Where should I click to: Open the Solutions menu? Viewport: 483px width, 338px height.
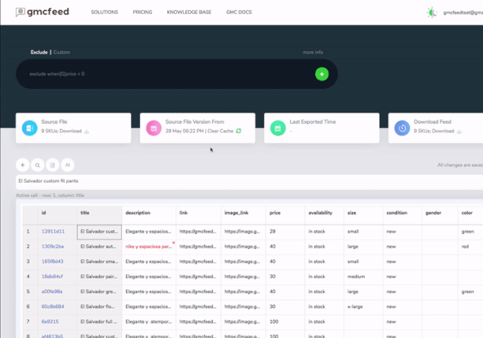coord(105,13)
